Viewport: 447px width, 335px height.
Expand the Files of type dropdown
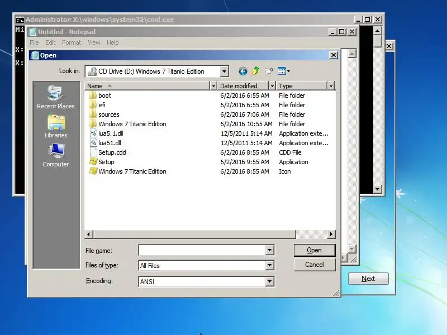(269, 266)
